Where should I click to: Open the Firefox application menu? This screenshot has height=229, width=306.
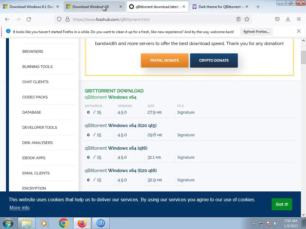299,19
